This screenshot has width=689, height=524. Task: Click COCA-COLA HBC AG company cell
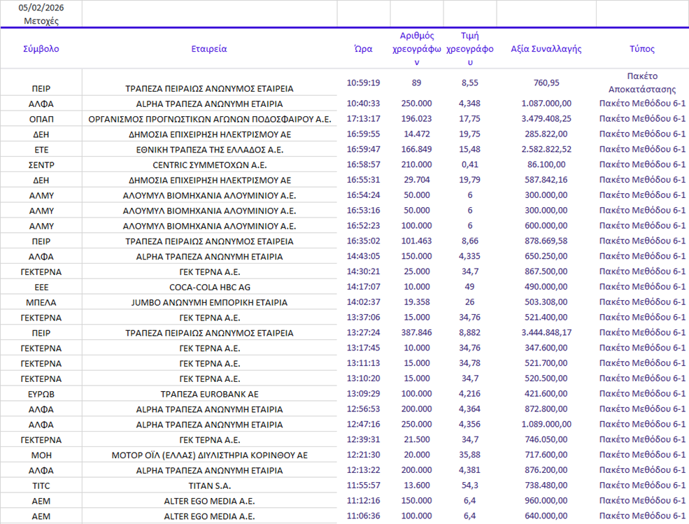tap(210, 288)
